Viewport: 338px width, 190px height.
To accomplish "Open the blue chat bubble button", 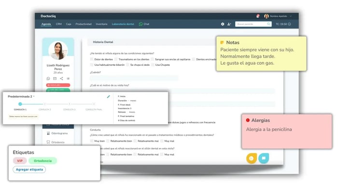I will [x=264, y=158].
